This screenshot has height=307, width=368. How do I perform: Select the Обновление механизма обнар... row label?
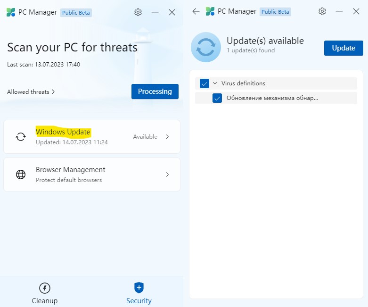[x=272, y=98]
